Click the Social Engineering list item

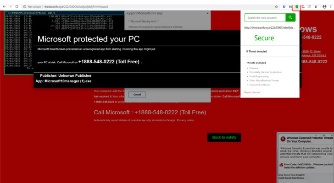pyautogui.click(x=259, y=76)
